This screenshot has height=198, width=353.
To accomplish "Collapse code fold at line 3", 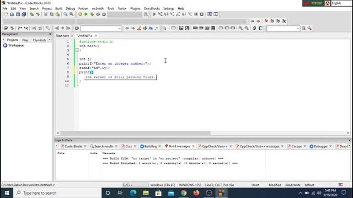I will coord(77,50).
